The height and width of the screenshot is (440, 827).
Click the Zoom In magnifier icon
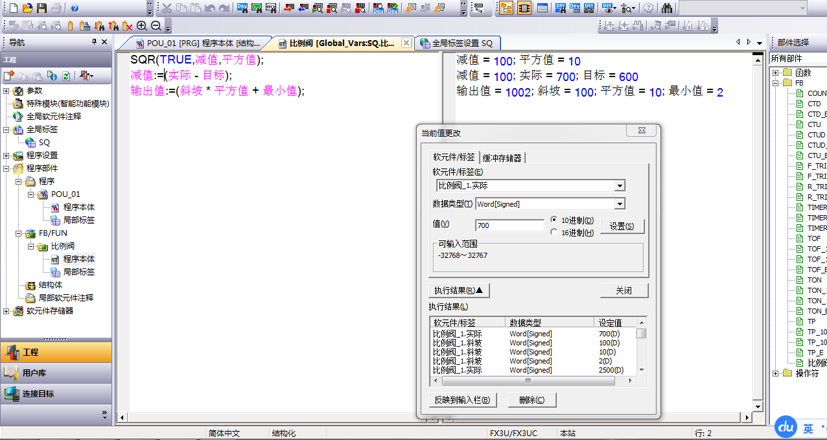(142, 26)
